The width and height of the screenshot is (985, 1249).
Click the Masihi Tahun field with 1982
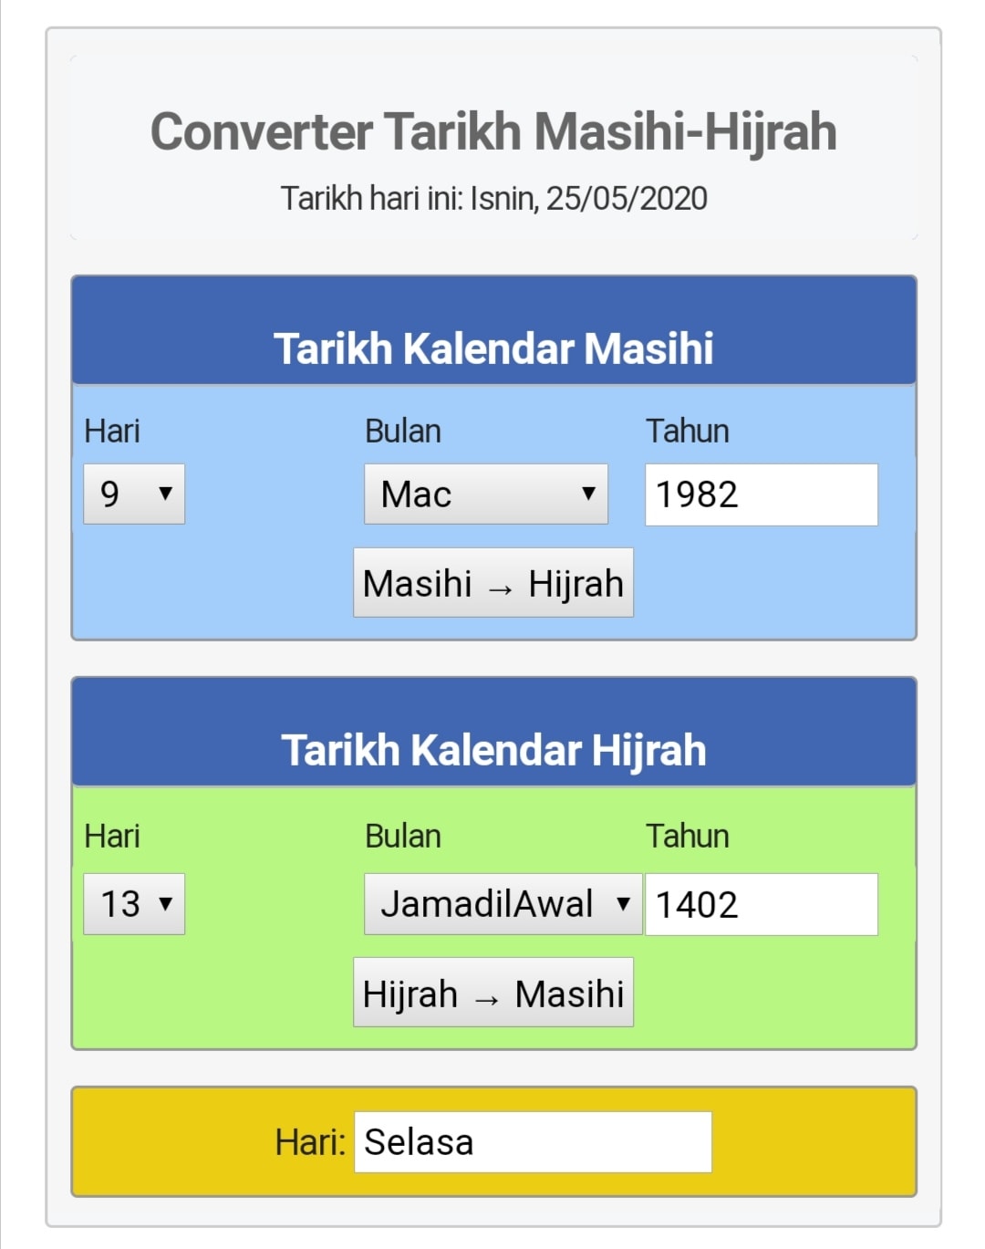click(x=762, y=494)
